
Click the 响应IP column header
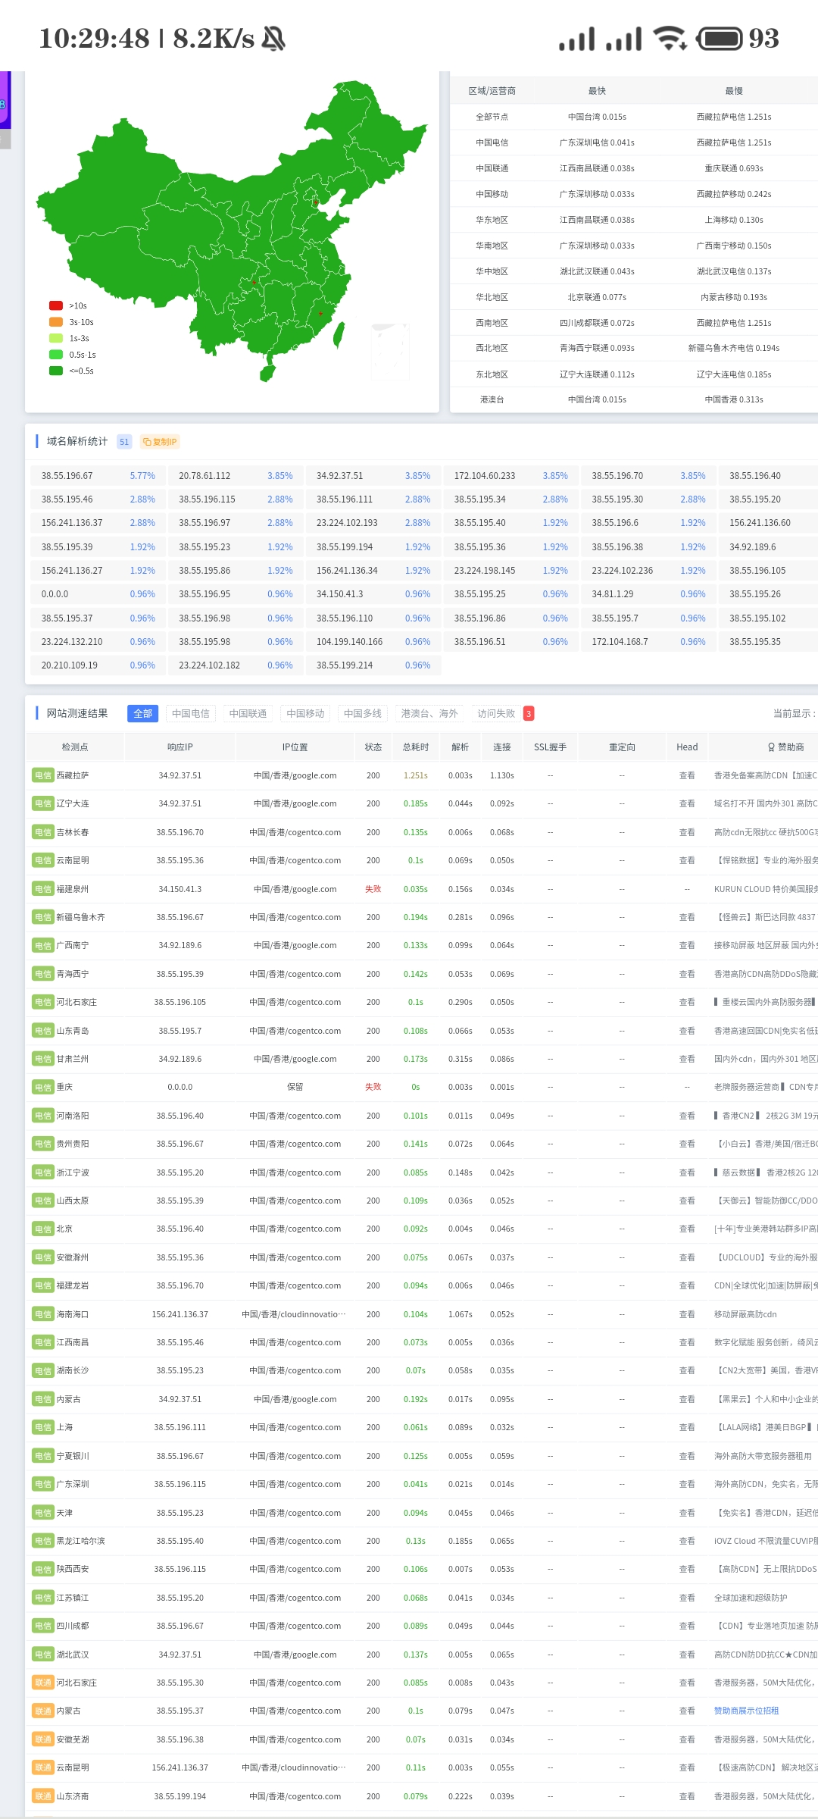[x=180, y=747]
